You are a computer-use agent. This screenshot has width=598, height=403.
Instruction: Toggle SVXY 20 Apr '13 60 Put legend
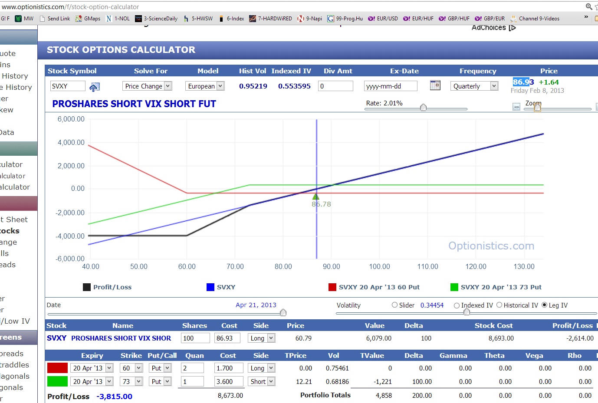pos(374,287)
